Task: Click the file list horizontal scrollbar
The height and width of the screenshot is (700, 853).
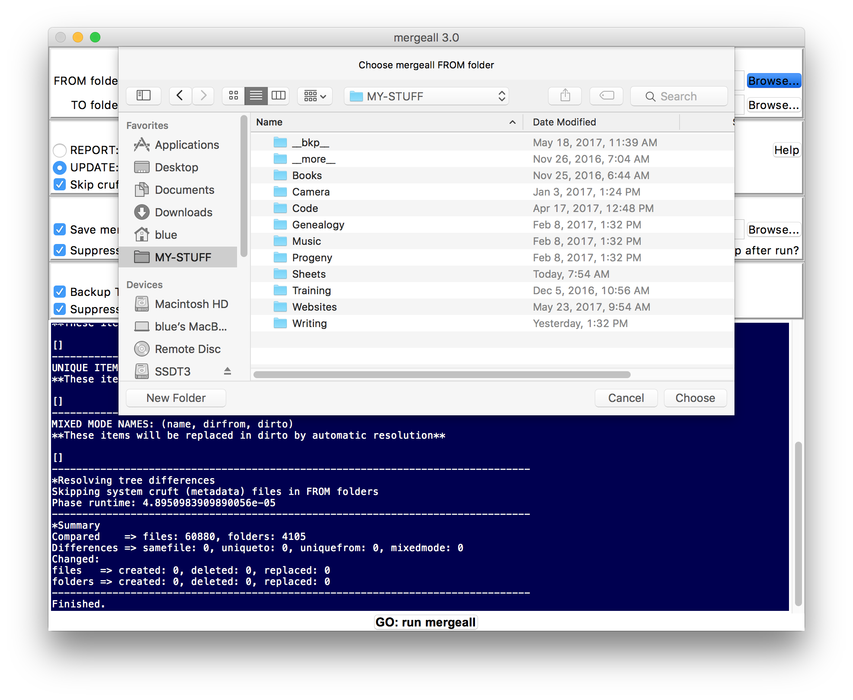Action: [442, 375]
